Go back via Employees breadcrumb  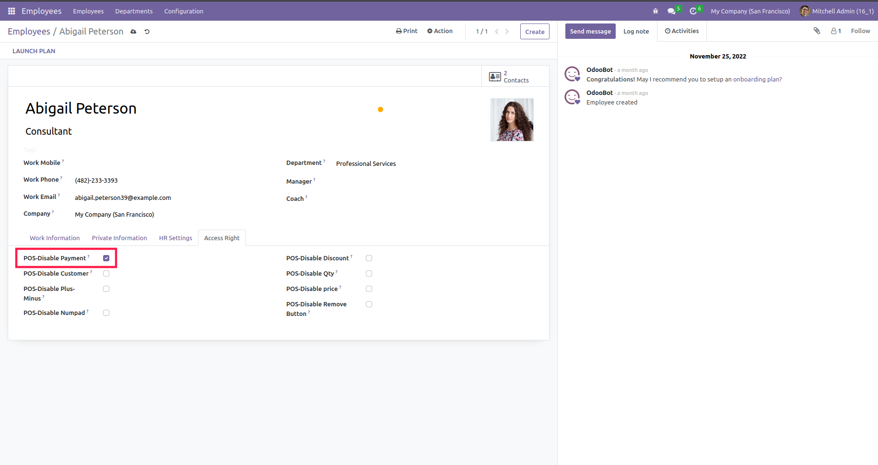pyautogui.click(x=29, y=32)
